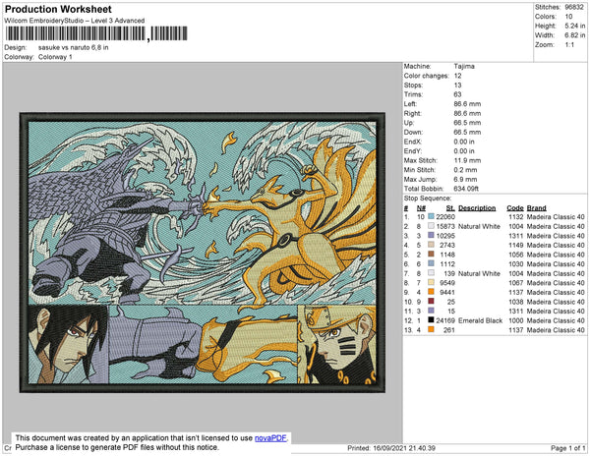Click the Width value "6.82 in"
This screenshot has height=456, width=590.
(x=574, y=35)
